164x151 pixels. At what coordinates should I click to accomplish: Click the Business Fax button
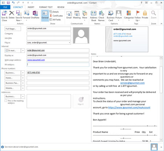pos(13,83)
